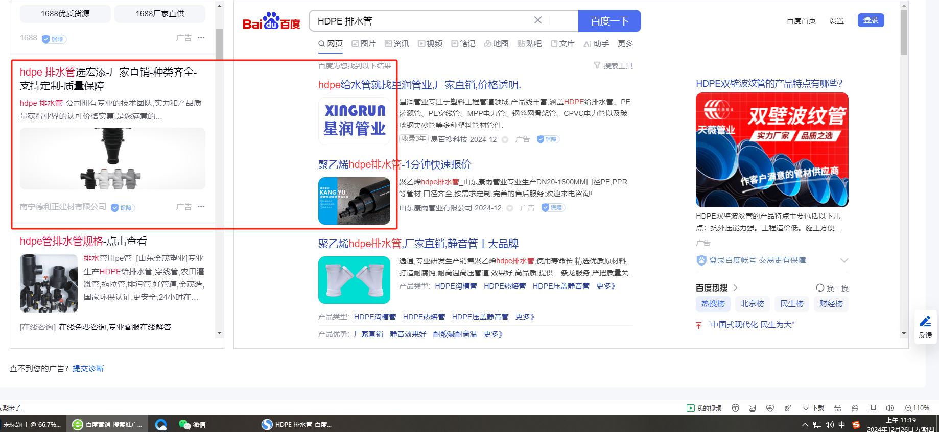
Task: Click the Baidu logo
Action: tap(271, 21)
